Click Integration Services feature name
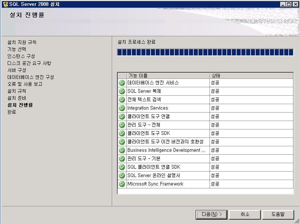This screenshot has width=300, height=224. [148, 108]
